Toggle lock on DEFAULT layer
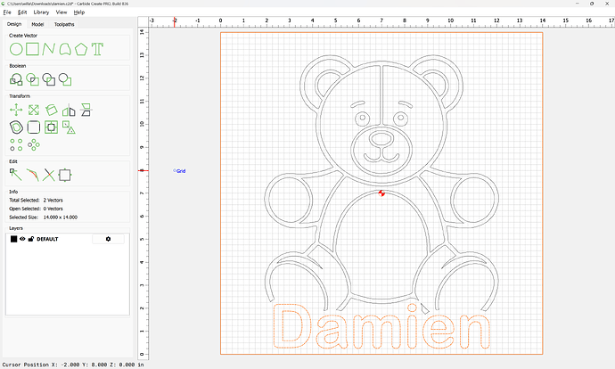The height and width of the screenshot is (369, 615). tap(31, 239)
